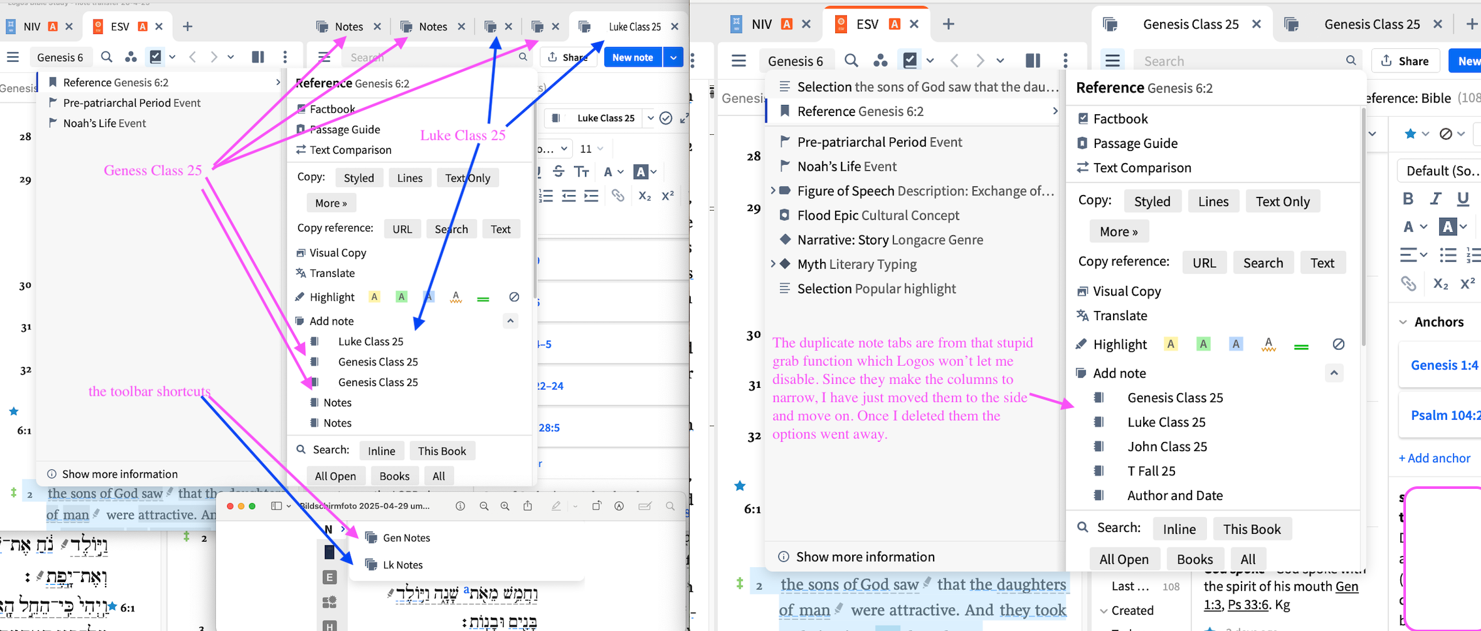The image size is (1481, 631).
Task: Click the Genesis 6 reference box in left window
Action: point(61,57)
